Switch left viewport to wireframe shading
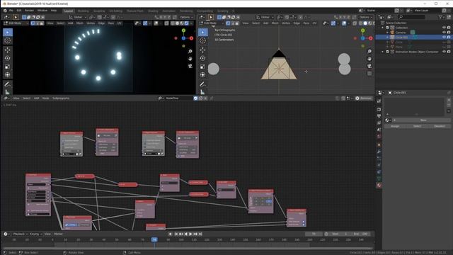Viewport: 453px width, 255px height. [173, 23]
